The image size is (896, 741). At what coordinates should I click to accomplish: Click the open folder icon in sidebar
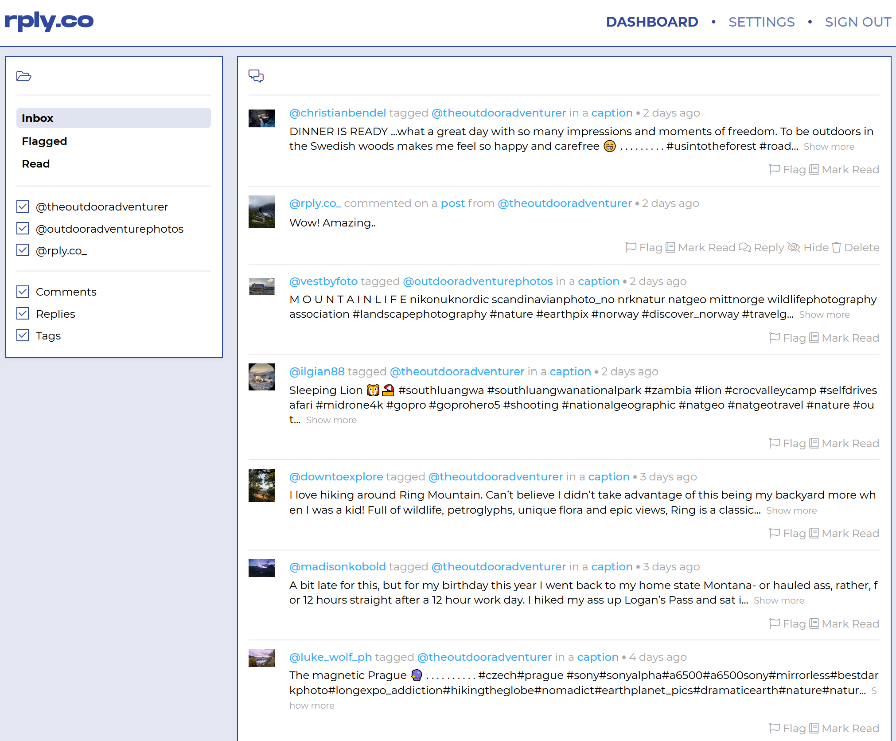tap(23, 76)
